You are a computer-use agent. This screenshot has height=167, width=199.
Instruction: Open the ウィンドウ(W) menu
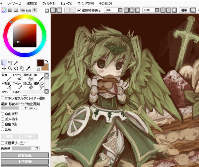[86, 3]
